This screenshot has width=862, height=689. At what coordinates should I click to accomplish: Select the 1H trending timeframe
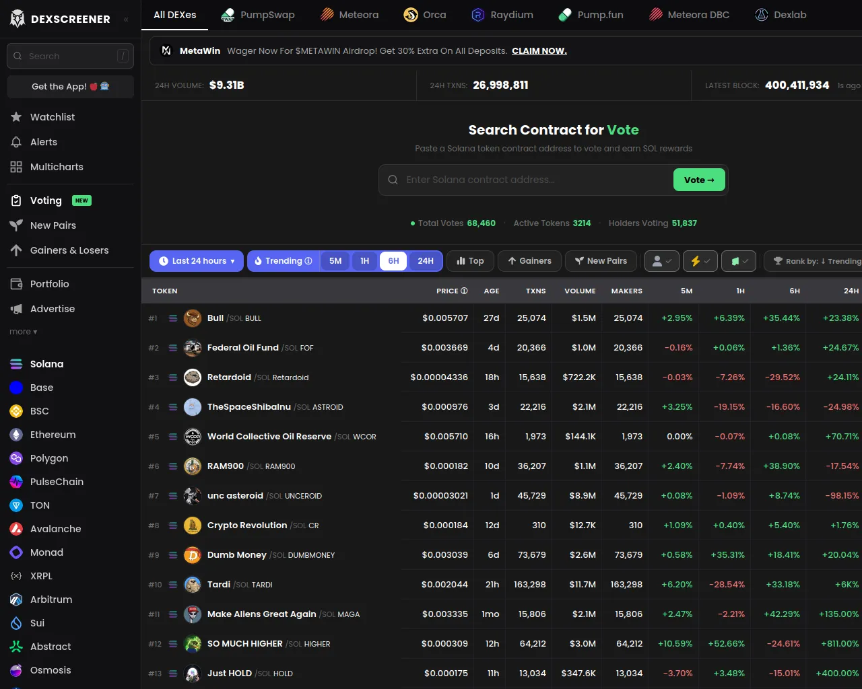[364, 261]
